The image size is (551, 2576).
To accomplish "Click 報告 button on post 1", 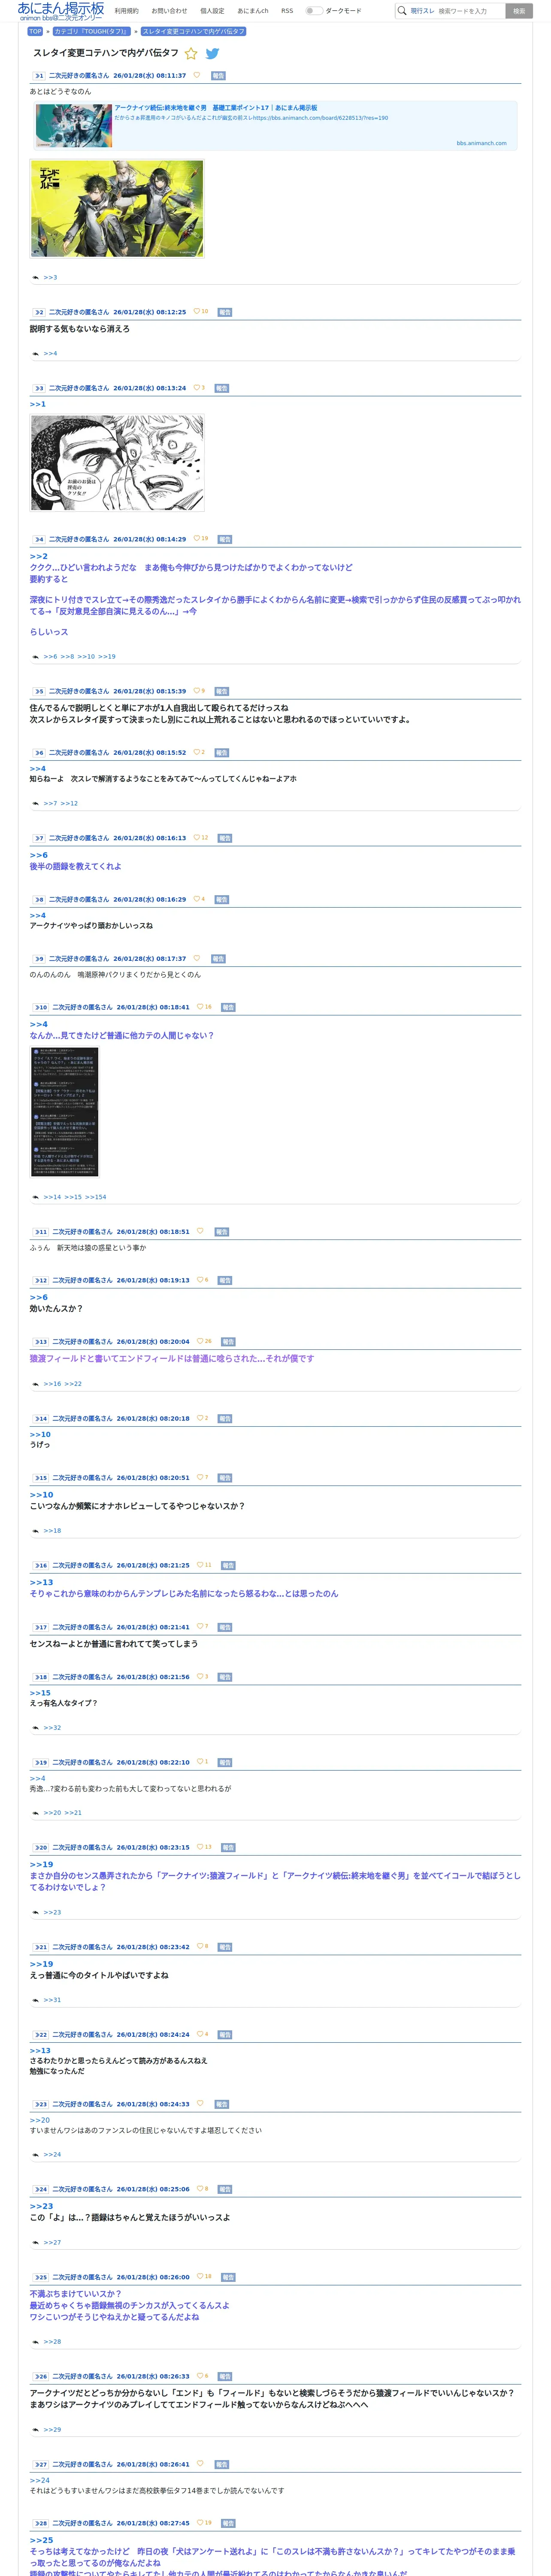I will pos(218,76).
